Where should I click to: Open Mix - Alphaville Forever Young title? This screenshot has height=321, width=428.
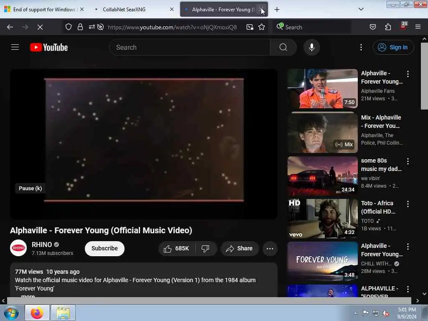point(381,122)
